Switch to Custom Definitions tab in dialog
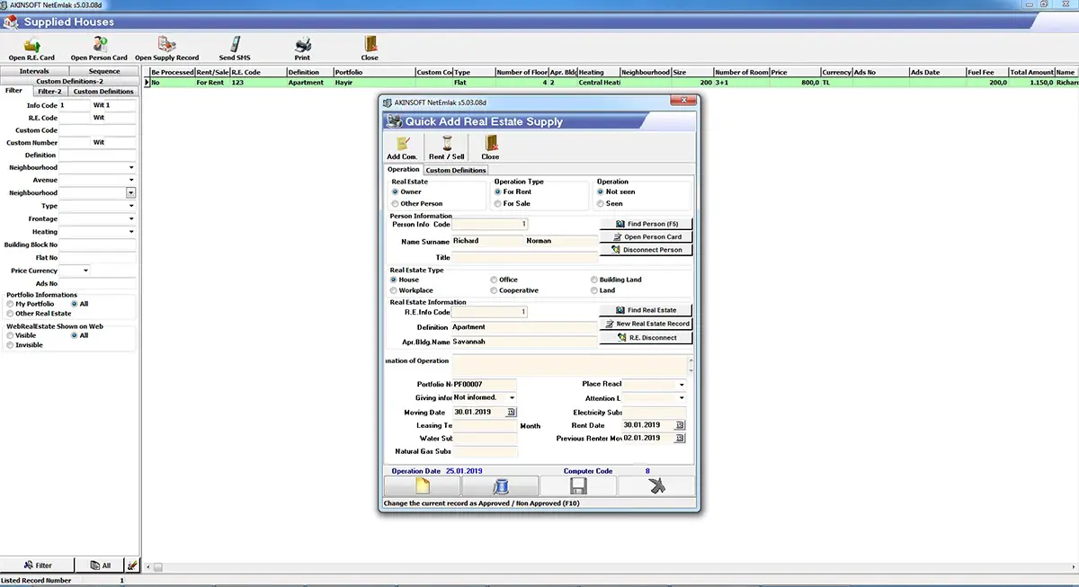Image resolution: width=1079 pixels, height=587 pixels. point(456,170)
